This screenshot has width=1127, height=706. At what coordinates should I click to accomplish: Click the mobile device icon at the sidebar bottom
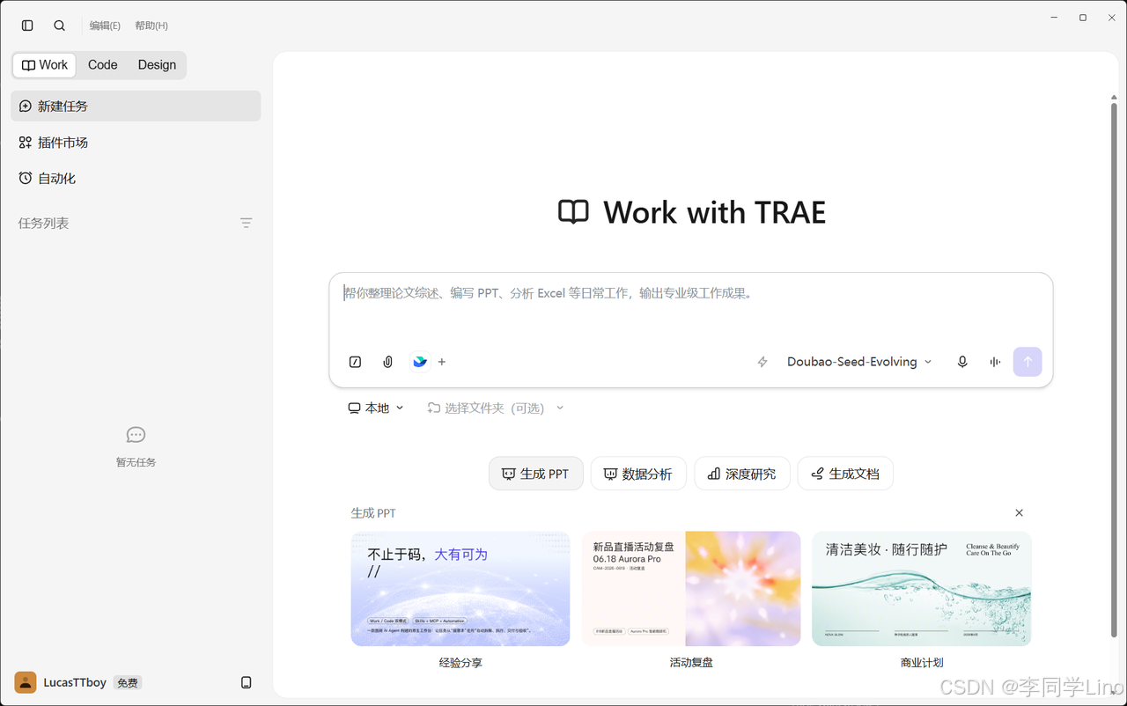tap(247, 682)
